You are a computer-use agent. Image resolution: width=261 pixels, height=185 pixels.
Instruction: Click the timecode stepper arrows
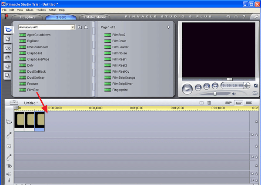(x=246, y=86)
